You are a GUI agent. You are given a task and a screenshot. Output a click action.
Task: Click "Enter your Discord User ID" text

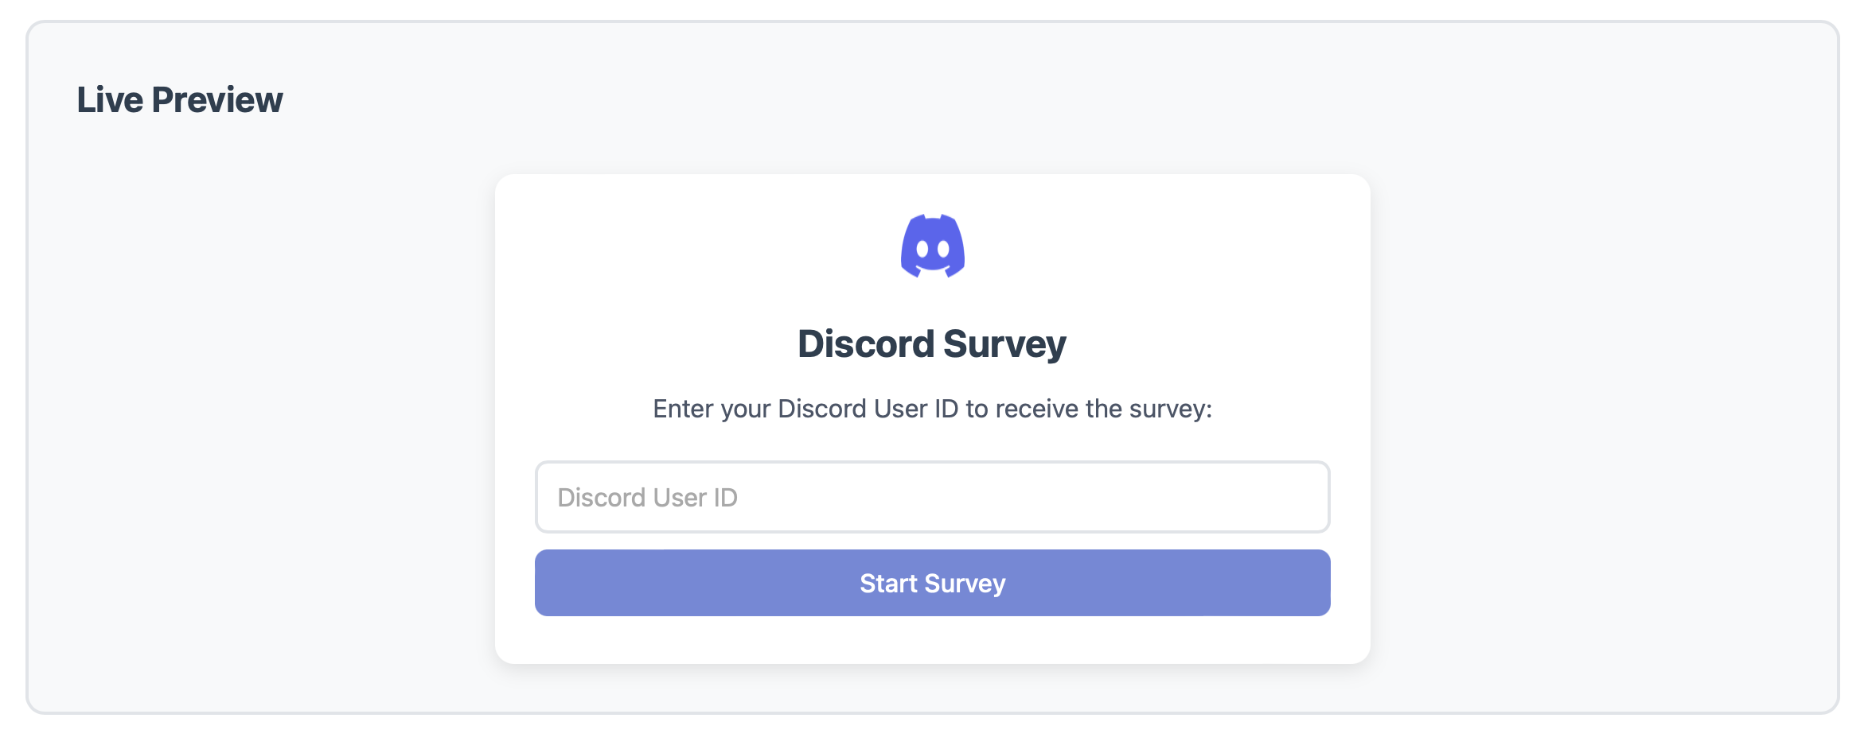pyautogui.click(x=805, y=409)
